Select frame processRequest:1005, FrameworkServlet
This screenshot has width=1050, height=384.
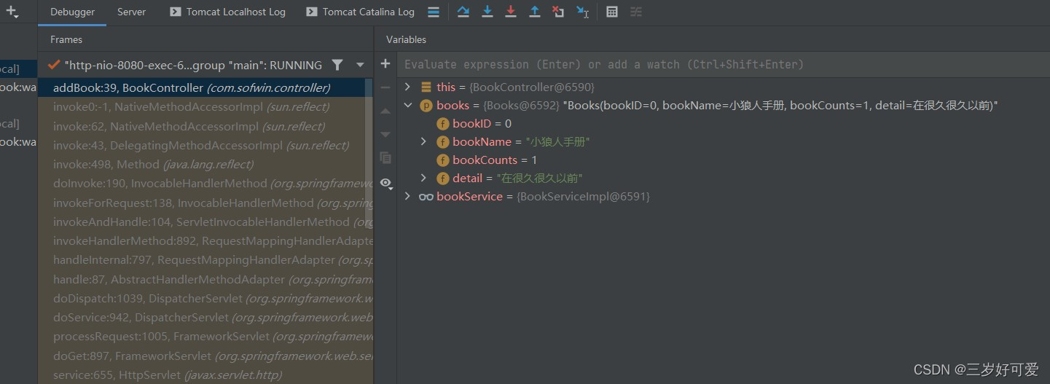(206, 336)
